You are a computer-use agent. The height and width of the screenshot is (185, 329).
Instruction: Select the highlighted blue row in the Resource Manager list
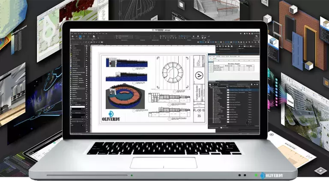point(243,90)
